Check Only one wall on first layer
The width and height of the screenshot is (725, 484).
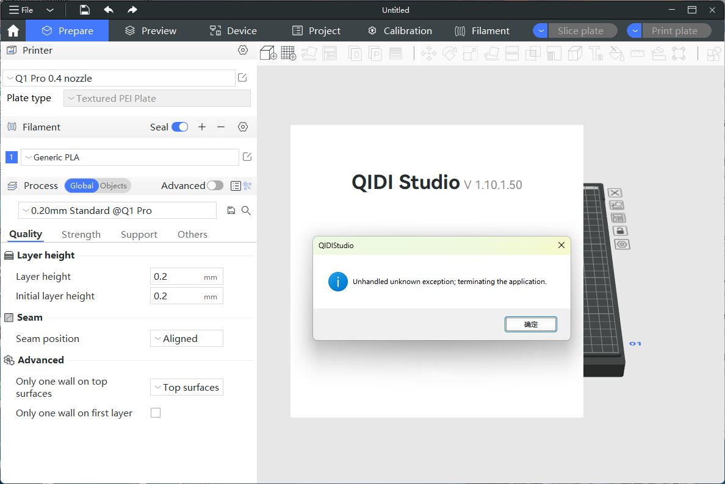click(156, 413)
